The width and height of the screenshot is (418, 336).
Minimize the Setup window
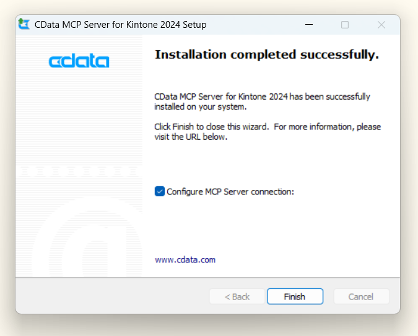coord(309,25)
